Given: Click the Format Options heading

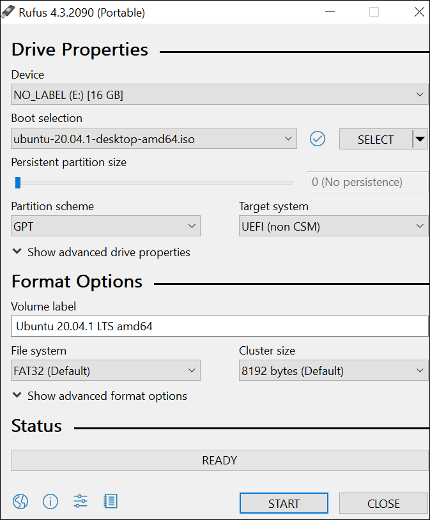Looking at the screenshot, I should pos(77,282).
